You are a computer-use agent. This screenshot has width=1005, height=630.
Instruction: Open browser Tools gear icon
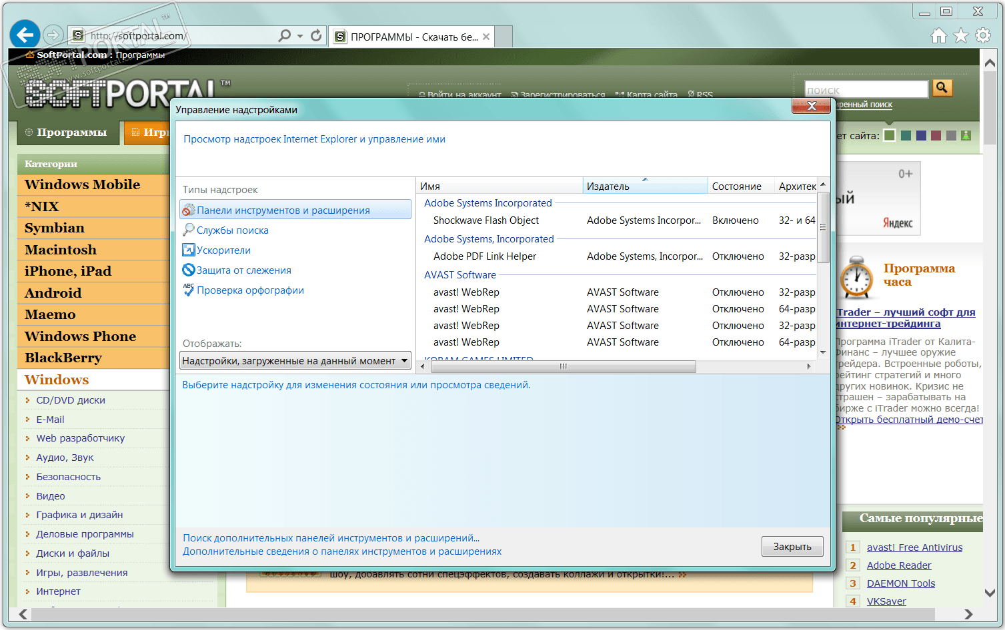tap(983, 35)
